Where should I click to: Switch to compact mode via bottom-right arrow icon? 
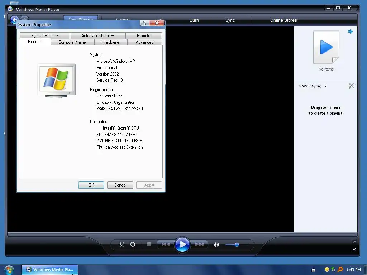(354, 250)
